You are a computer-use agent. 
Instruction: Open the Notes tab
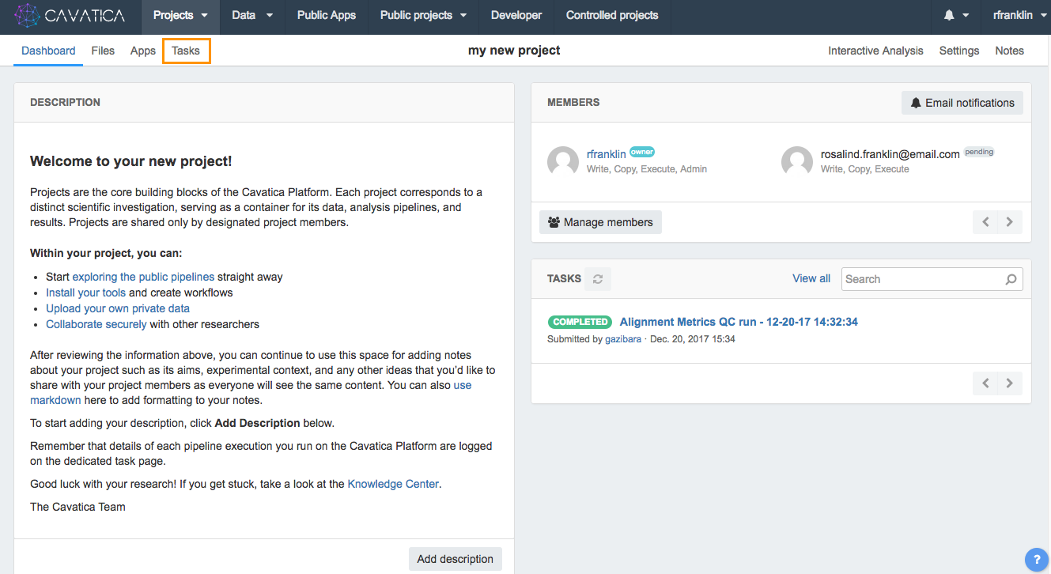[x=1009, y=51]
